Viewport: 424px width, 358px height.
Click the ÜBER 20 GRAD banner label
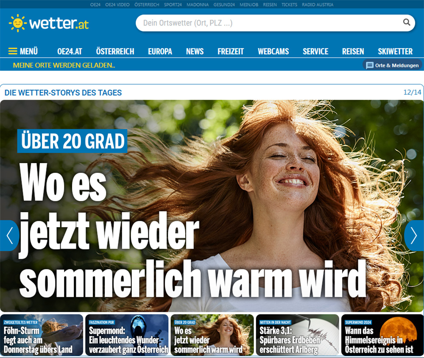click(72, 141)
